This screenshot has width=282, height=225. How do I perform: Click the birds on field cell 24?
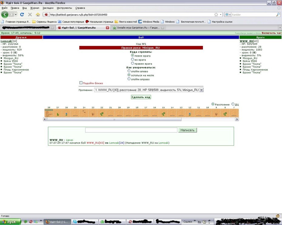(x=84, y=112)
